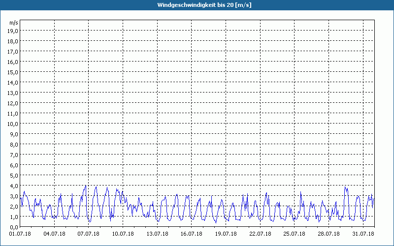Image resolution: width=394 pixels, height=246 pixels.
Task: Click the 'm/s' unit label
Action: pyautogui.click(x=14, y=23)
